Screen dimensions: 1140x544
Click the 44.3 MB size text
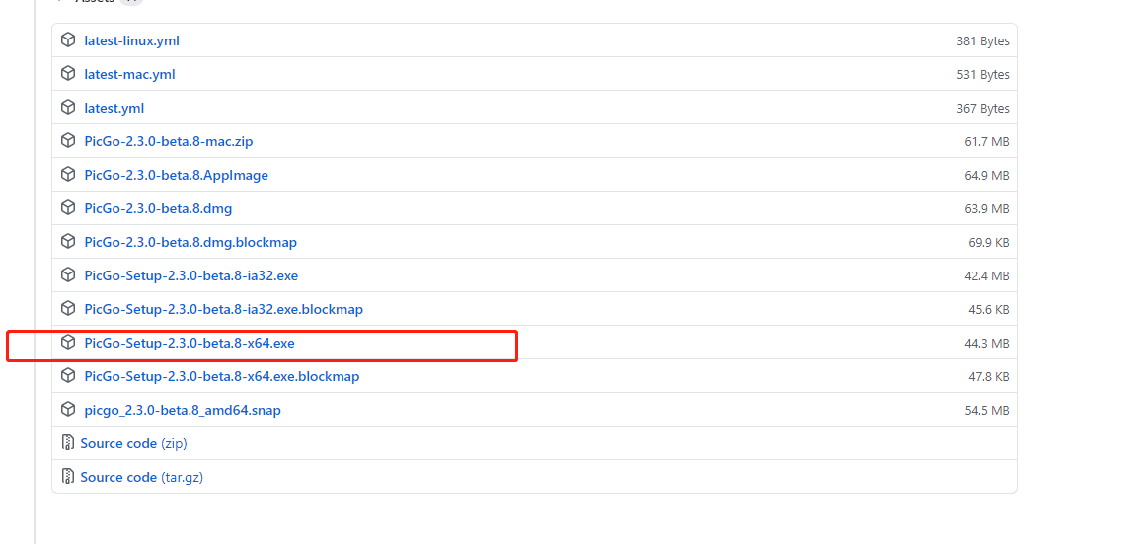[x=987, y=344]
